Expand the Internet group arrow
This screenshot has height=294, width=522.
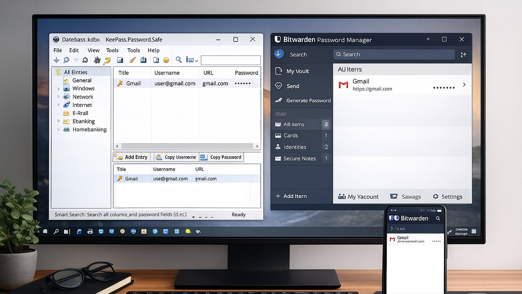[x=59, y=105]
